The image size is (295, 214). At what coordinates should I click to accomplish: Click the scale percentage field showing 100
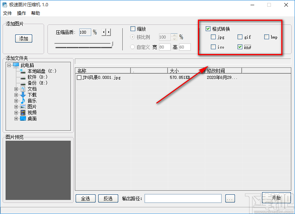point(165,37)
